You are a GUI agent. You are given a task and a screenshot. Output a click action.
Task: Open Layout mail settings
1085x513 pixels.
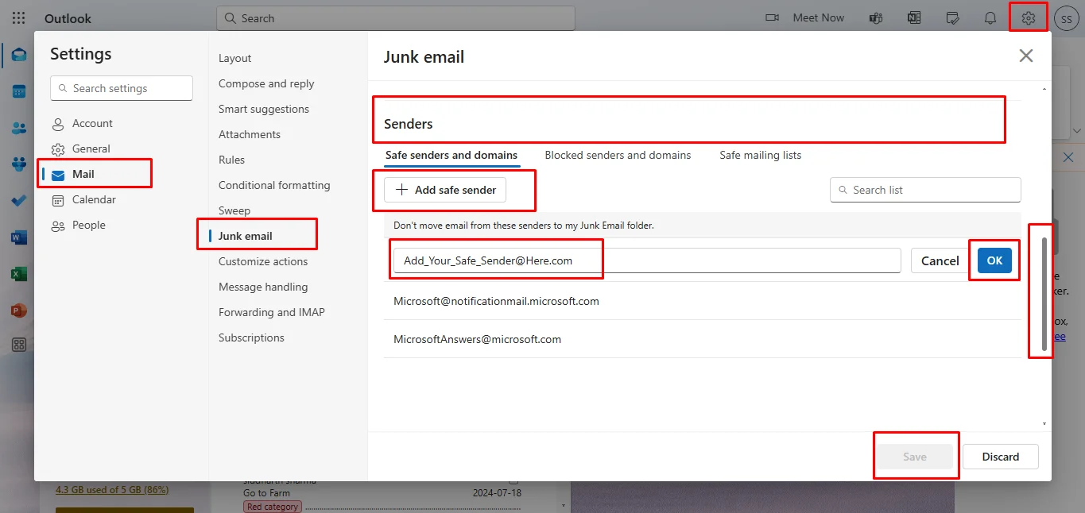click(x=235, y=58)
